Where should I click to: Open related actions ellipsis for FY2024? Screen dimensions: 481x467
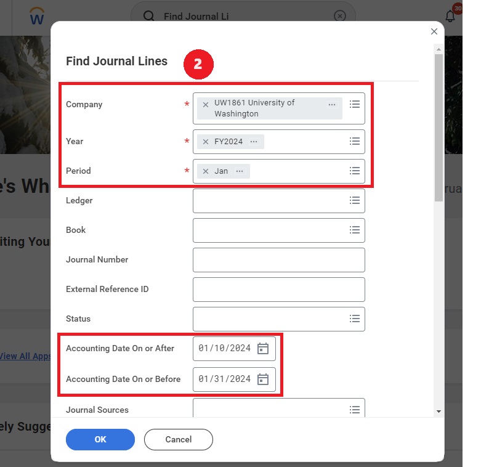(x=254, y=142)
